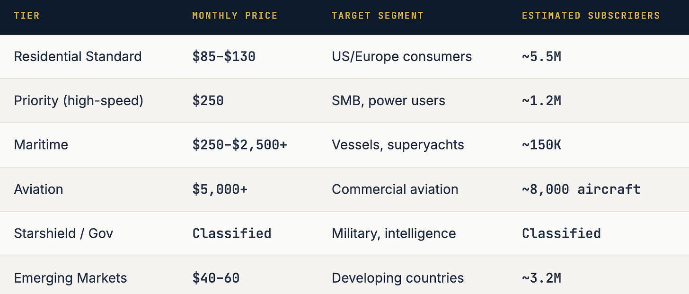Screen dimensions: 689x294
Task: Select the MONTHLY PRICE column header
Action: point(235,16)
